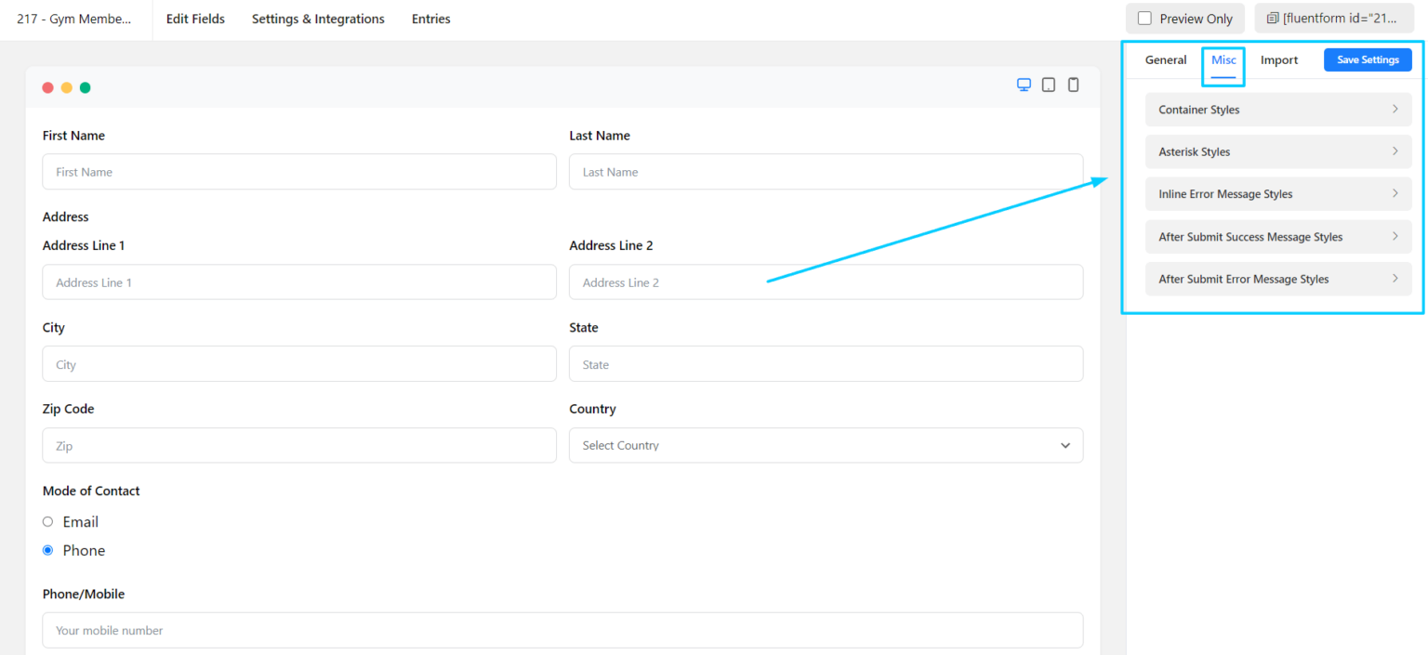Go to the Entries page
1428x655 pixels.
[x=430, y=20]
